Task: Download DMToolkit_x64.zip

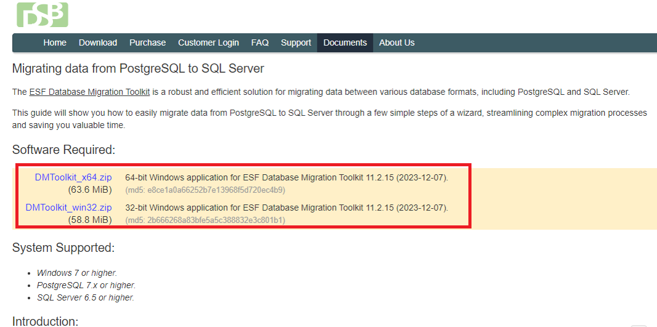Action: coord(73,177)
